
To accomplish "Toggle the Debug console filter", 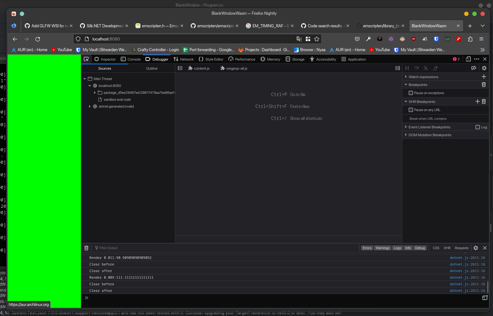I will pyautogui.click(x=420, y=248).
